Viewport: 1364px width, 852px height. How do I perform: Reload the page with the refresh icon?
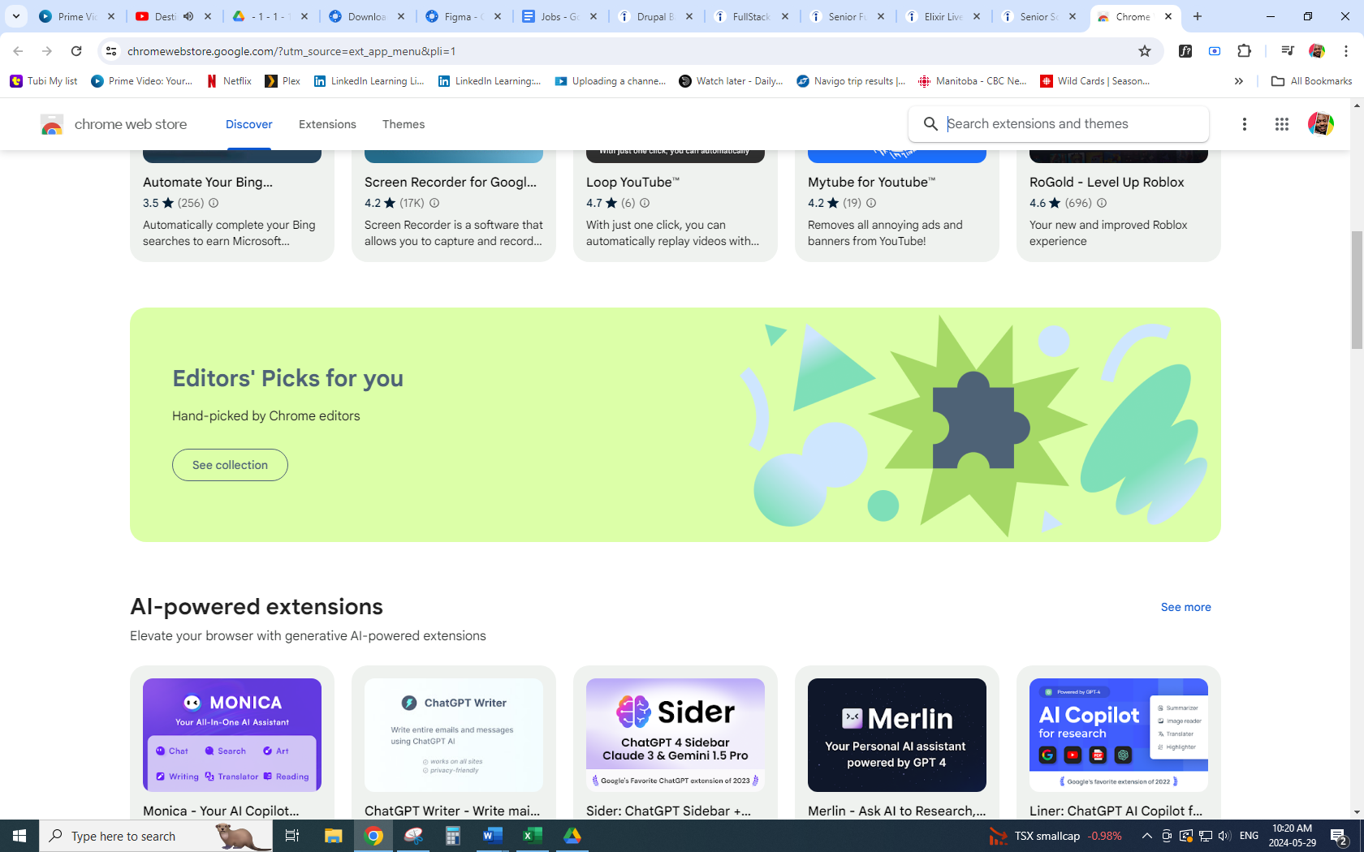(x=76, y=51)
